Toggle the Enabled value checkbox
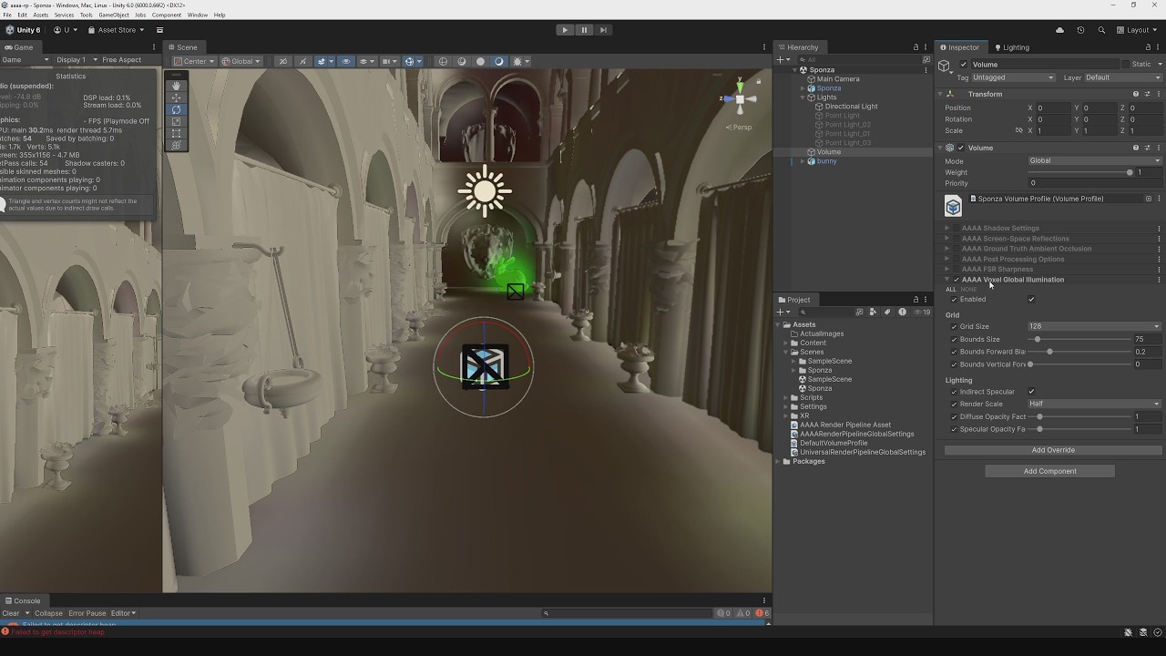 click(1031, 300)
